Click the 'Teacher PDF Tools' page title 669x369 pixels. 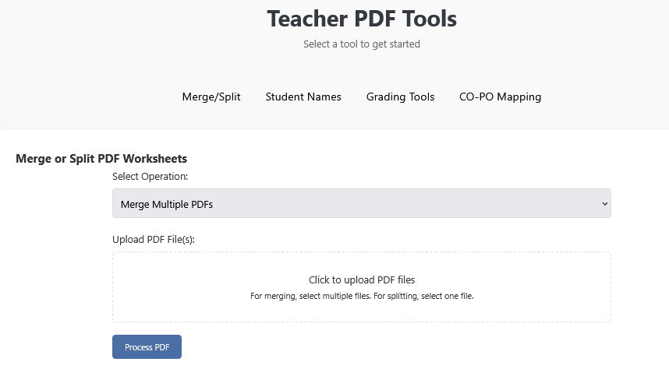(x=362, y=19)
